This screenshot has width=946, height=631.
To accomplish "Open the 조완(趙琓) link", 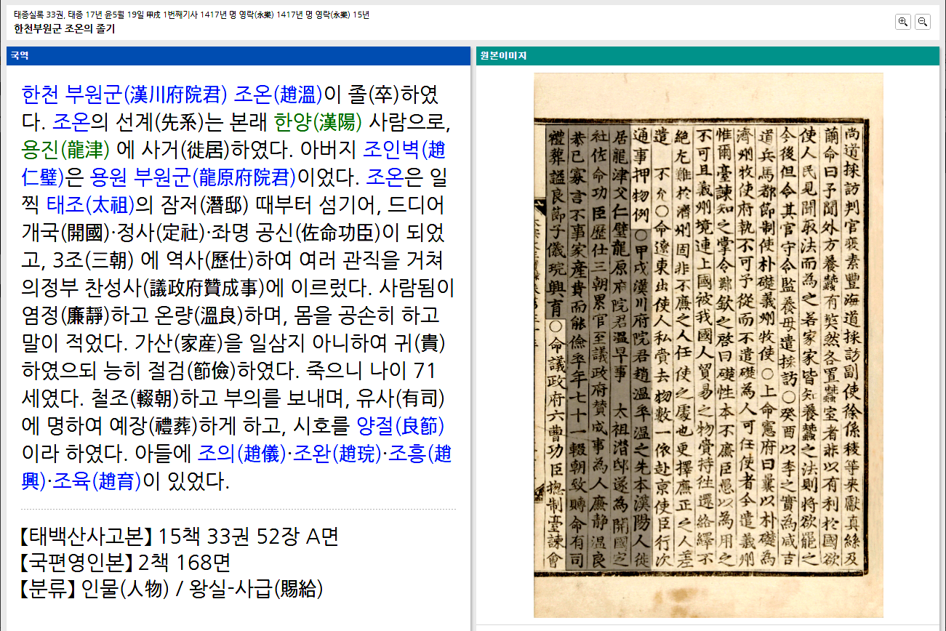I will (x=337, y=454).
